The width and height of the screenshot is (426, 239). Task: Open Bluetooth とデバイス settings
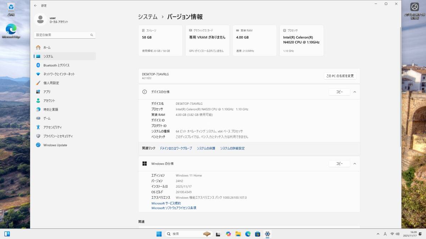point(56,65)
